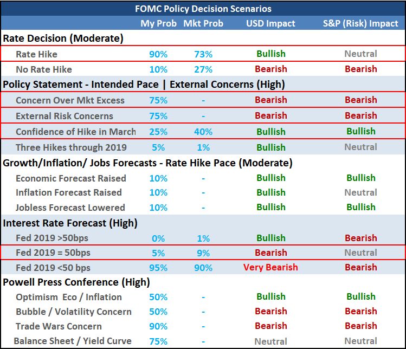Click 'Confidence of Hike in March' label
Screen dimensions: 406x349
(76, 132)
